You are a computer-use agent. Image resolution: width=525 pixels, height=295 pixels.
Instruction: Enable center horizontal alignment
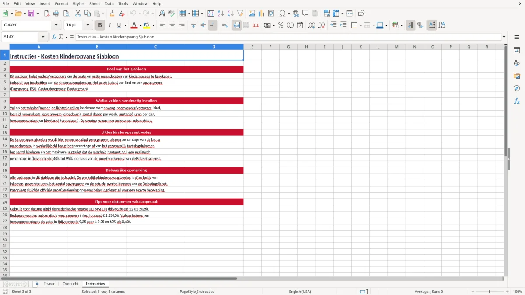click(172, 25)
